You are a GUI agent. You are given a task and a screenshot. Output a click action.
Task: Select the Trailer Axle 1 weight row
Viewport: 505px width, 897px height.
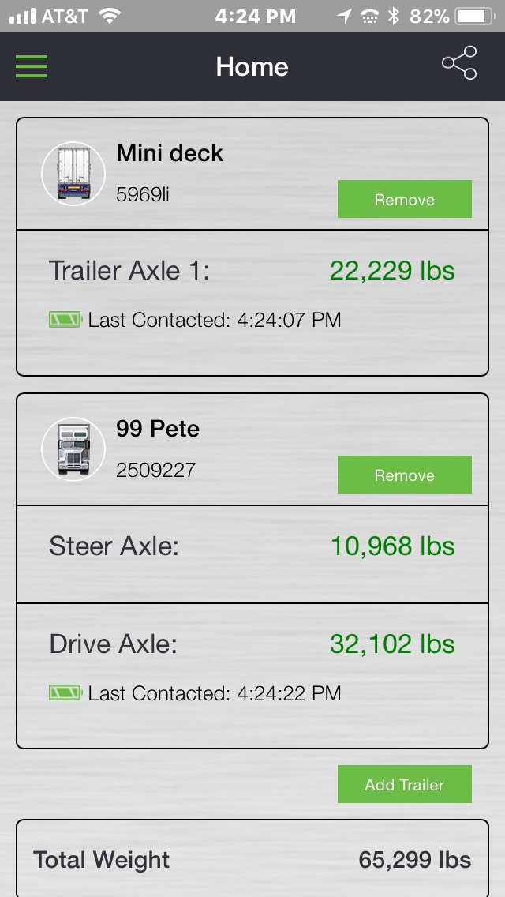pos(252,271)
